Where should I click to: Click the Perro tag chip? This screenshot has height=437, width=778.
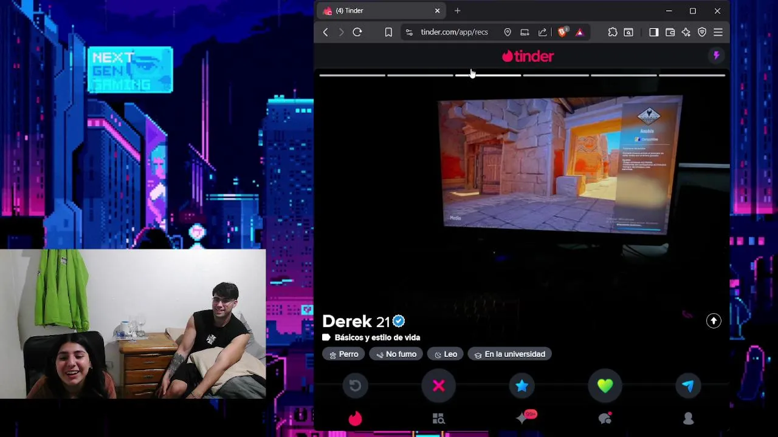(343, 354)
